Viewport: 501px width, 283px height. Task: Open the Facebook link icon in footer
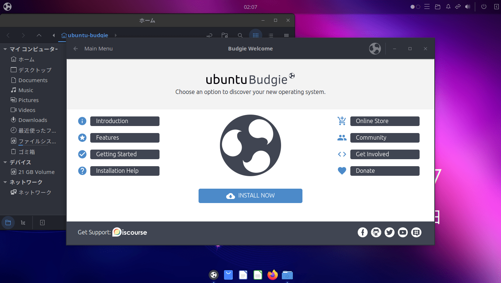(x=362, y=232)
